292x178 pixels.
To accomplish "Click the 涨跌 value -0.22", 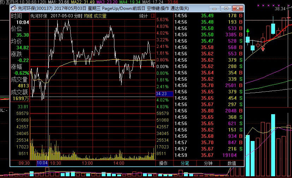I will pos(23,60).
